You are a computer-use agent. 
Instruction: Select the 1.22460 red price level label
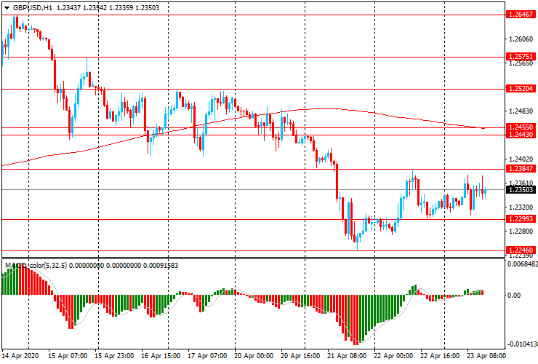[521, 250]
